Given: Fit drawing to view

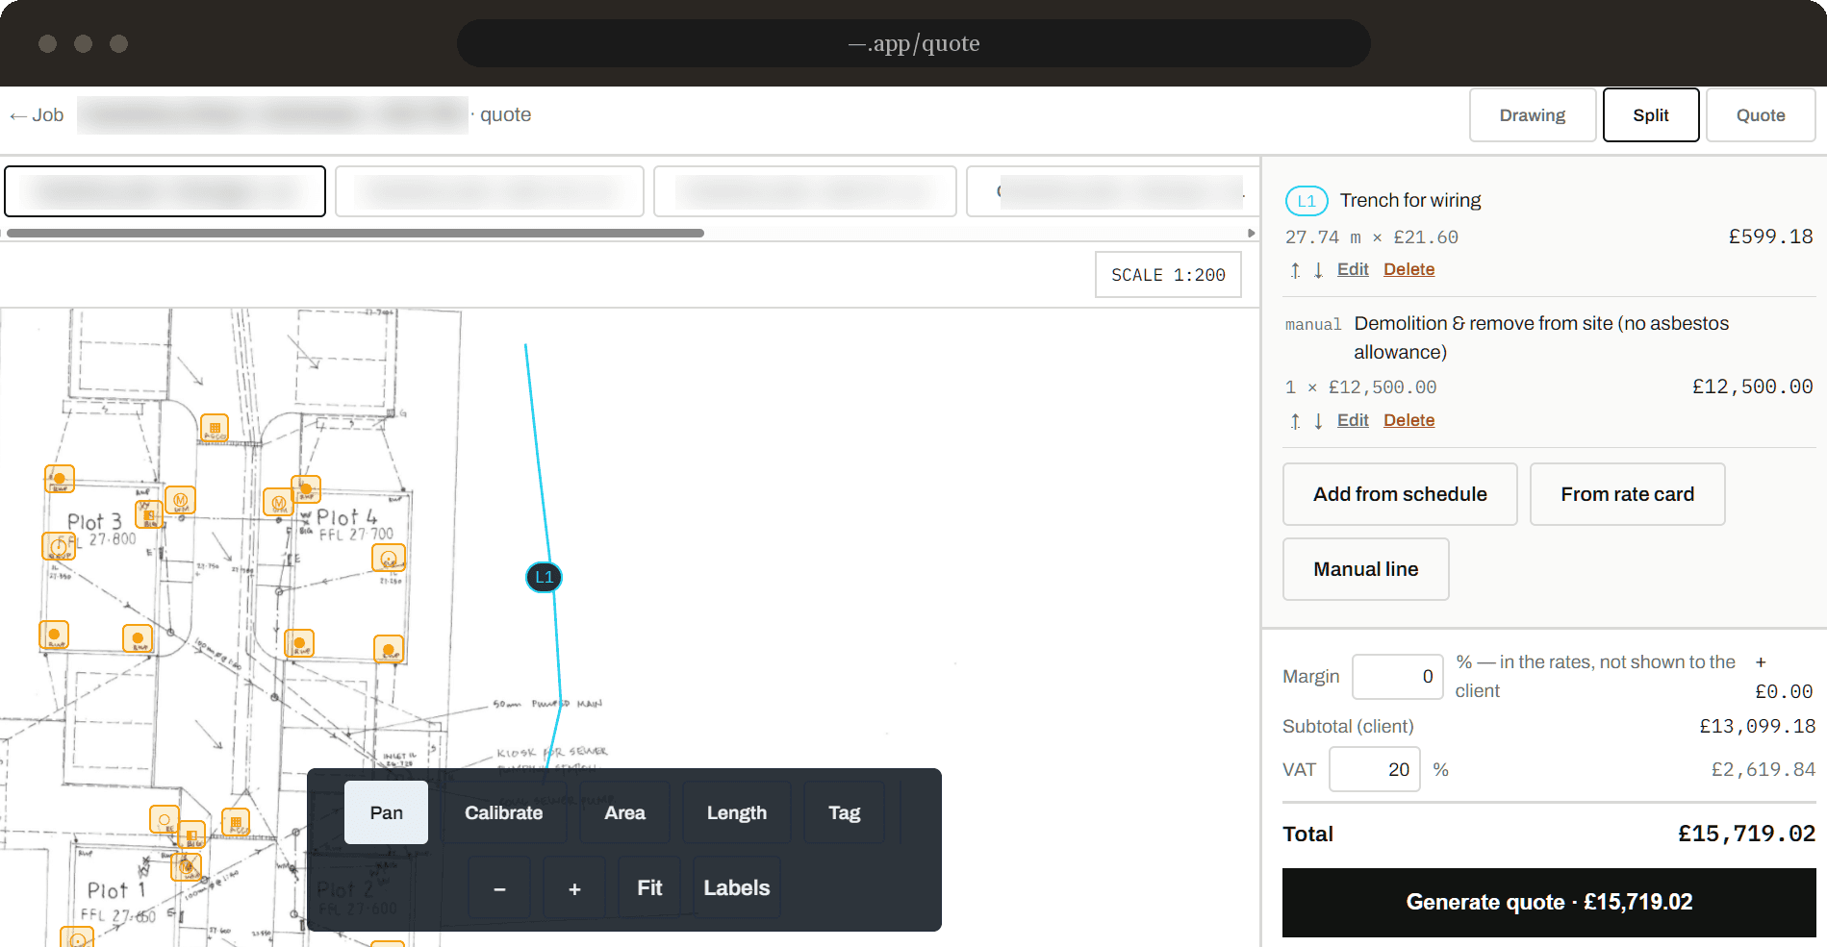Looking at the screenshot, I should (649, 888).
